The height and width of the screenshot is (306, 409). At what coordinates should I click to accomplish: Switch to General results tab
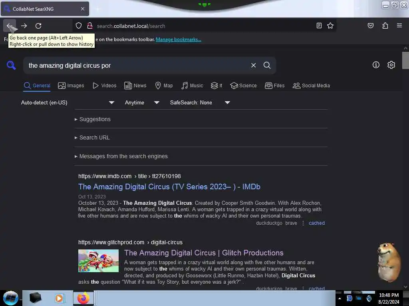[x=37, y=86]
